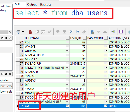Click the ACCOUNT_STATUS column header
130x112 pixels.
click(x=119, y=38)
